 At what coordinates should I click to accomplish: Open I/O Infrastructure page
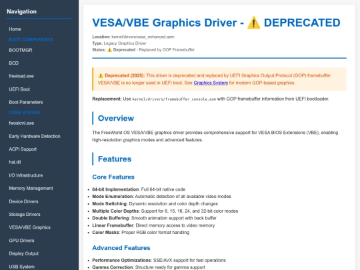pos(26,175)
